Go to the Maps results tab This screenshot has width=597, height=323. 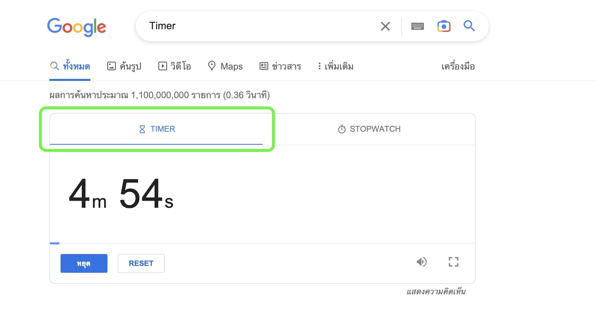(225, 66)
